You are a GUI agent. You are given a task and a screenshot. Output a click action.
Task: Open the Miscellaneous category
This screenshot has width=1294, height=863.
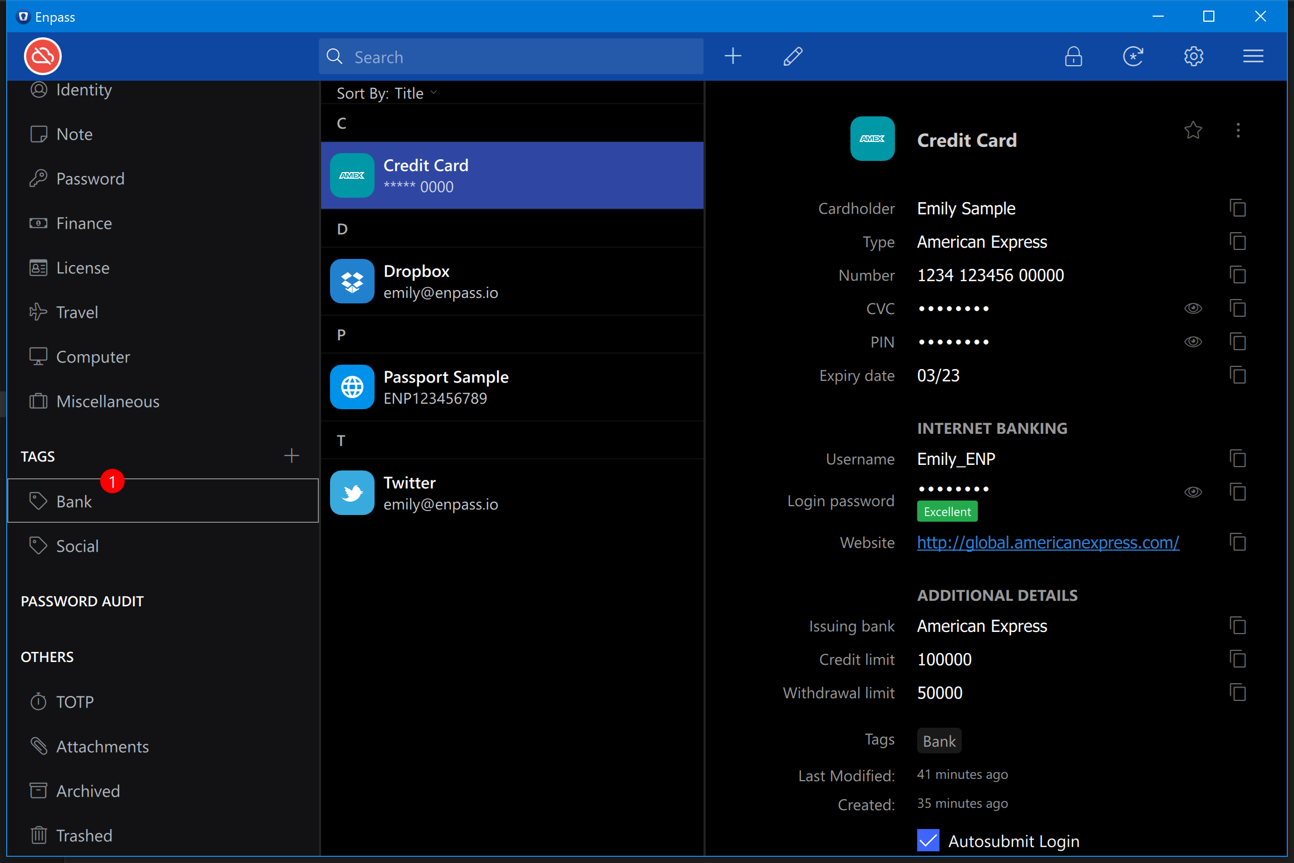(x=163, y=401)
